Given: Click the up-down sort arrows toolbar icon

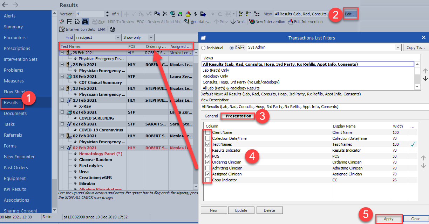Looking at the screenshot, I should pyautogui.click(x=195, y=14).
